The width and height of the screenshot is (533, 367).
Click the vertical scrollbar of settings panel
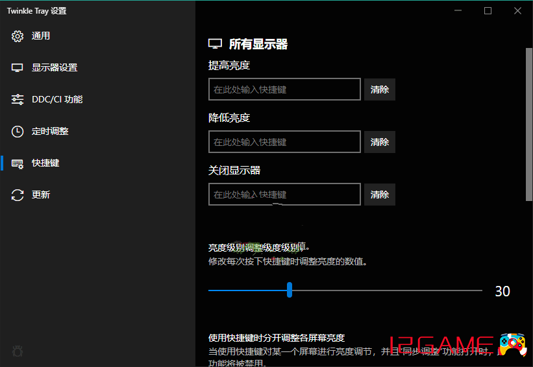pyautogui.click(x=529, y=124)
